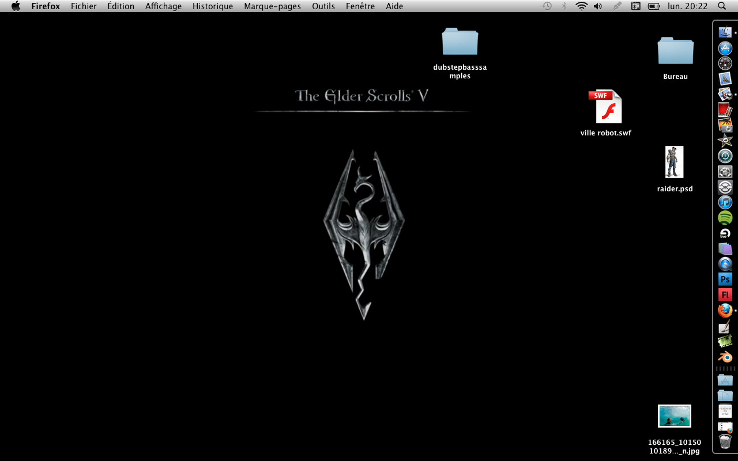Select the Bureau folder on desktop
The width and height of the screenshot is (738, 461).
[676, 51]
